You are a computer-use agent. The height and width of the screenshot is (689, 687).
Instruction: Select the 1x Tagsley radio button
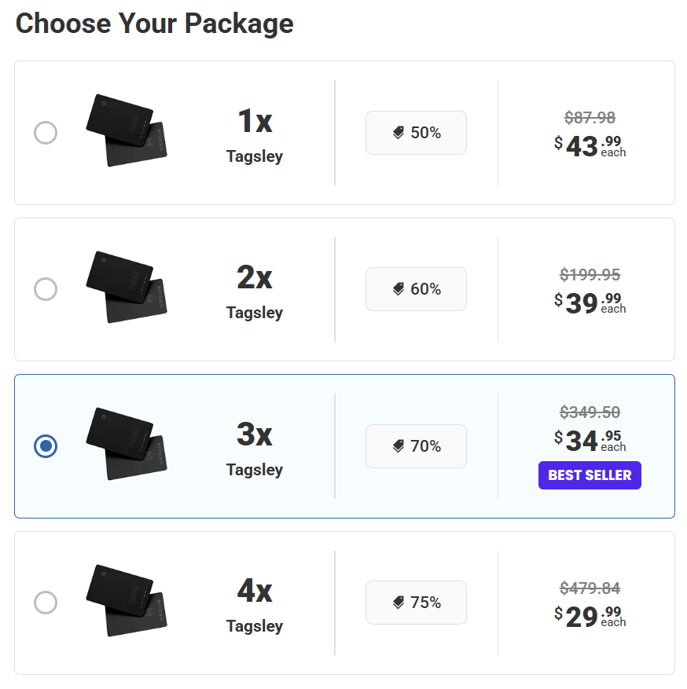tap(46, 133)
